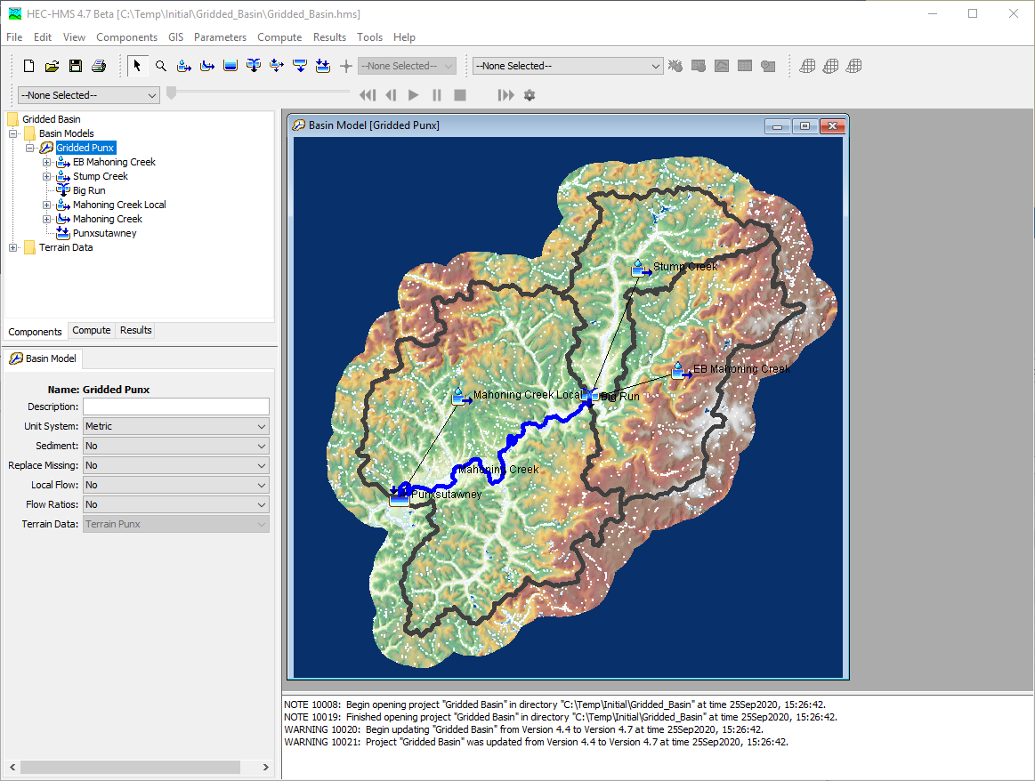Click the compute run icon beside the dropdown
The height and width of the screenshot is (781, 1035).
[675, 66]
